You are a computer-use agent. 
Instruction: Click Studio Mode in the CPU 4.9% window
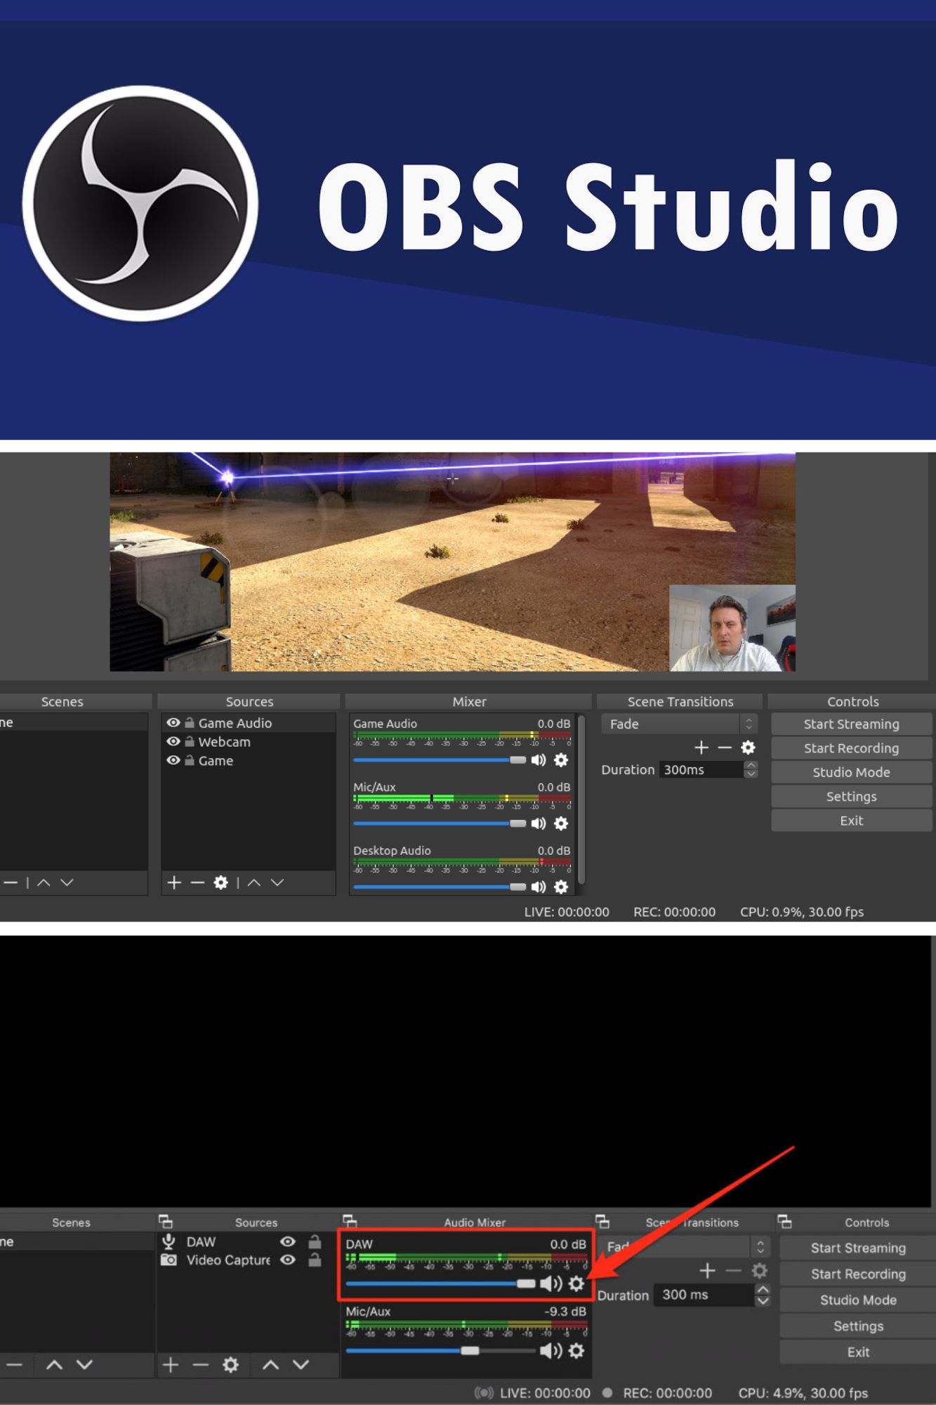click(858, 1300)
